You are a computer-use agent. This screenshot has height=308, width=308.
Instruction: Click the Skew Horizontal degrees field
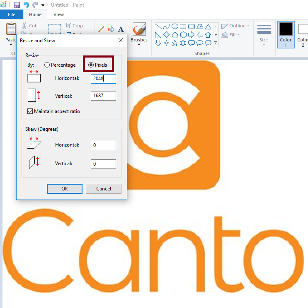click(103, 145)
